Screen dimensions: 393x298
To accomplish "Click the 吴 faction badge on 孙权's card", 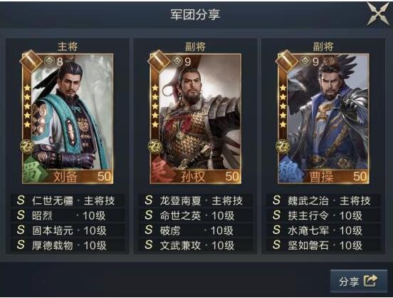I will click(162, 171).
